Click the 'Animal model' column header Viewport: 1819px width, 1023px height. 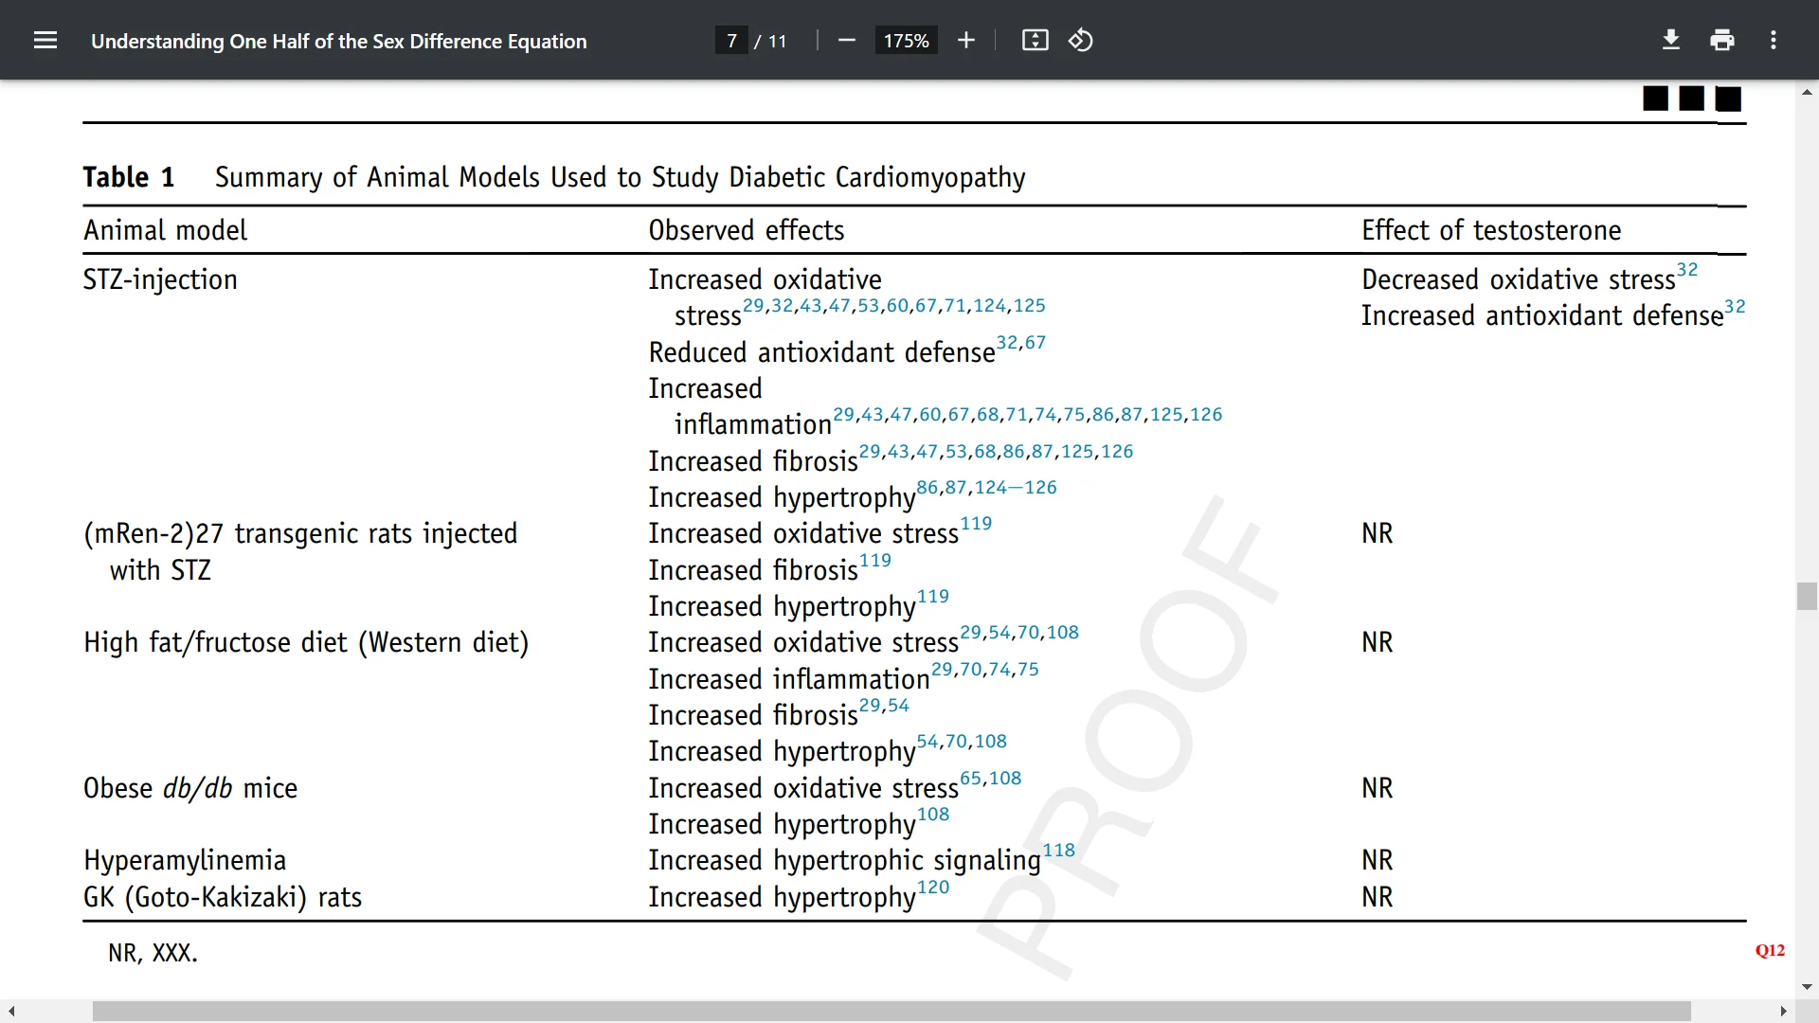click(166, 230)
